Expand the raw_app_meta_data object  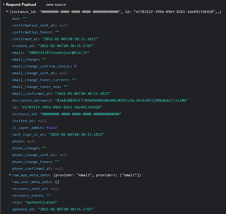10,175
